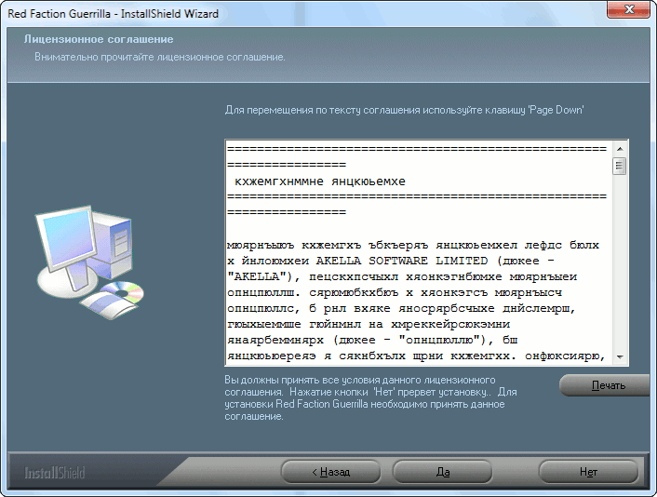
Task: Click the license text scrollbar down arrow
Action: [620, 357]
